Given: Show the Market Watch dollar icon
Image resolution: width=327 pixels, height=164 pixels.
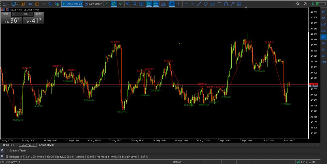Looking at the screenshot, I should click(22, 4).
